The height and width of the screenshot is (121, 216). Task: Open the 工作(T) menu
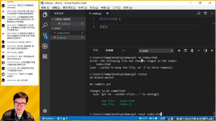(116, 8)
